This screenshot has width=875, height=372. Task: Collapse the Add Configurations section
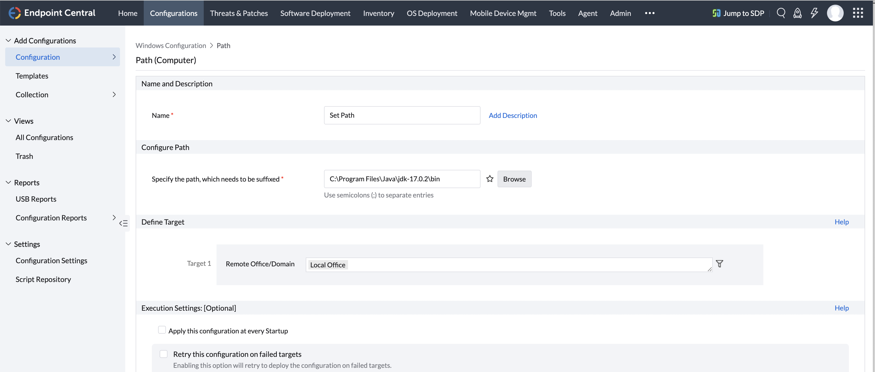(x=9, y=40)
